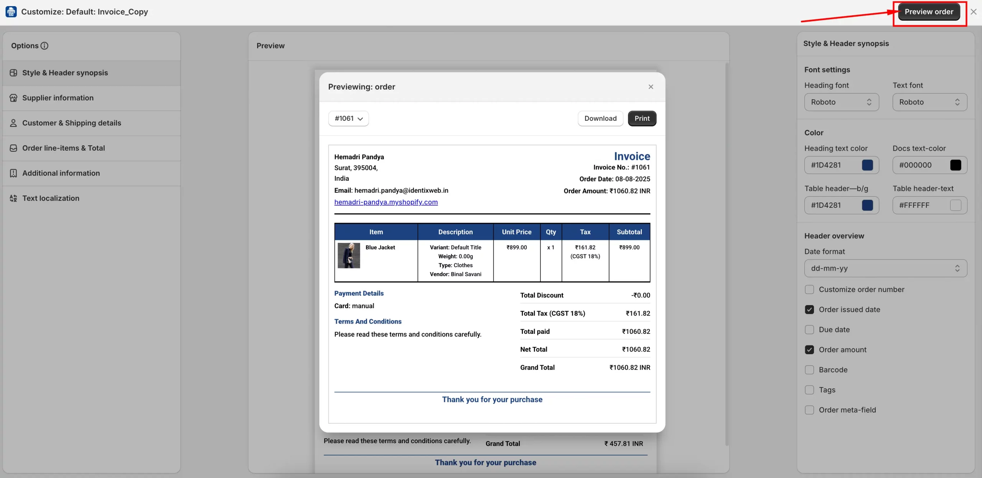This screenshot has width=982, height=478.
Task: Click the Options info circle icon
Action: coord(44,46)
